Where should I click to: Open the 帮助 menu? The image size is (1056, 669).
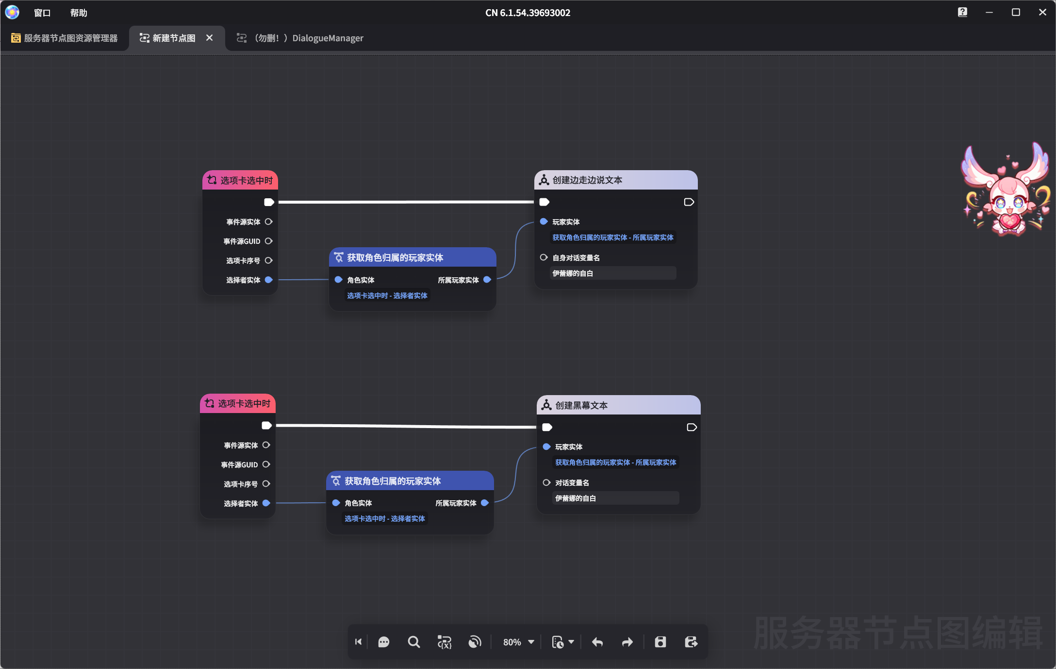click(79, 13)
